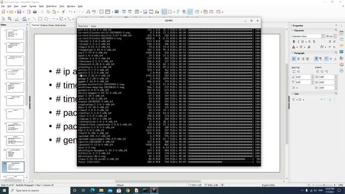
Task: Click the Undo arrow icon
Action: click(70, 12)
